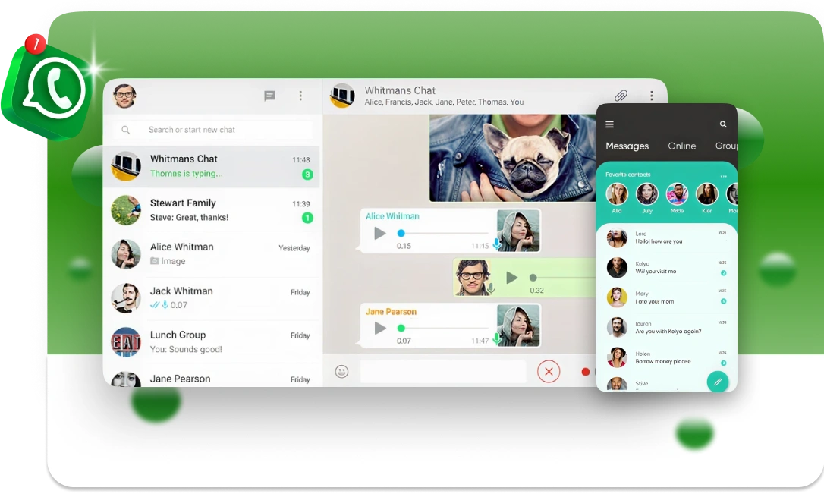This screenshot has height=497, width=824.
Task: Click the slider on Alice Whitman's voice message
Action: point(444,233)
